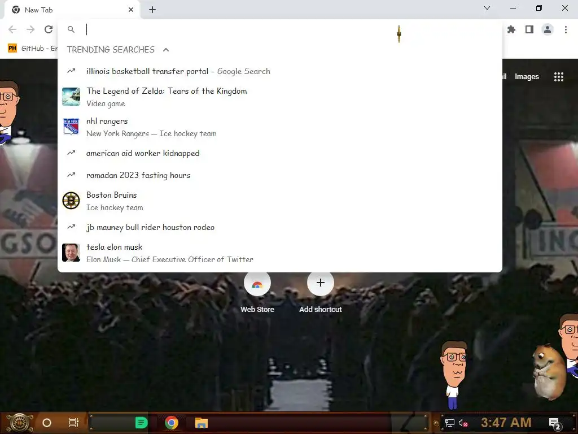Open a new browser tab
The width and height of the screenshot is (578, 434).
point(152,10)
